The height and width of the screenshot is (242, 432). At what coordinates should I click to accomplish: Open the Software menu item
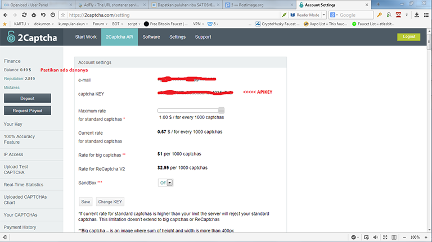151,37
